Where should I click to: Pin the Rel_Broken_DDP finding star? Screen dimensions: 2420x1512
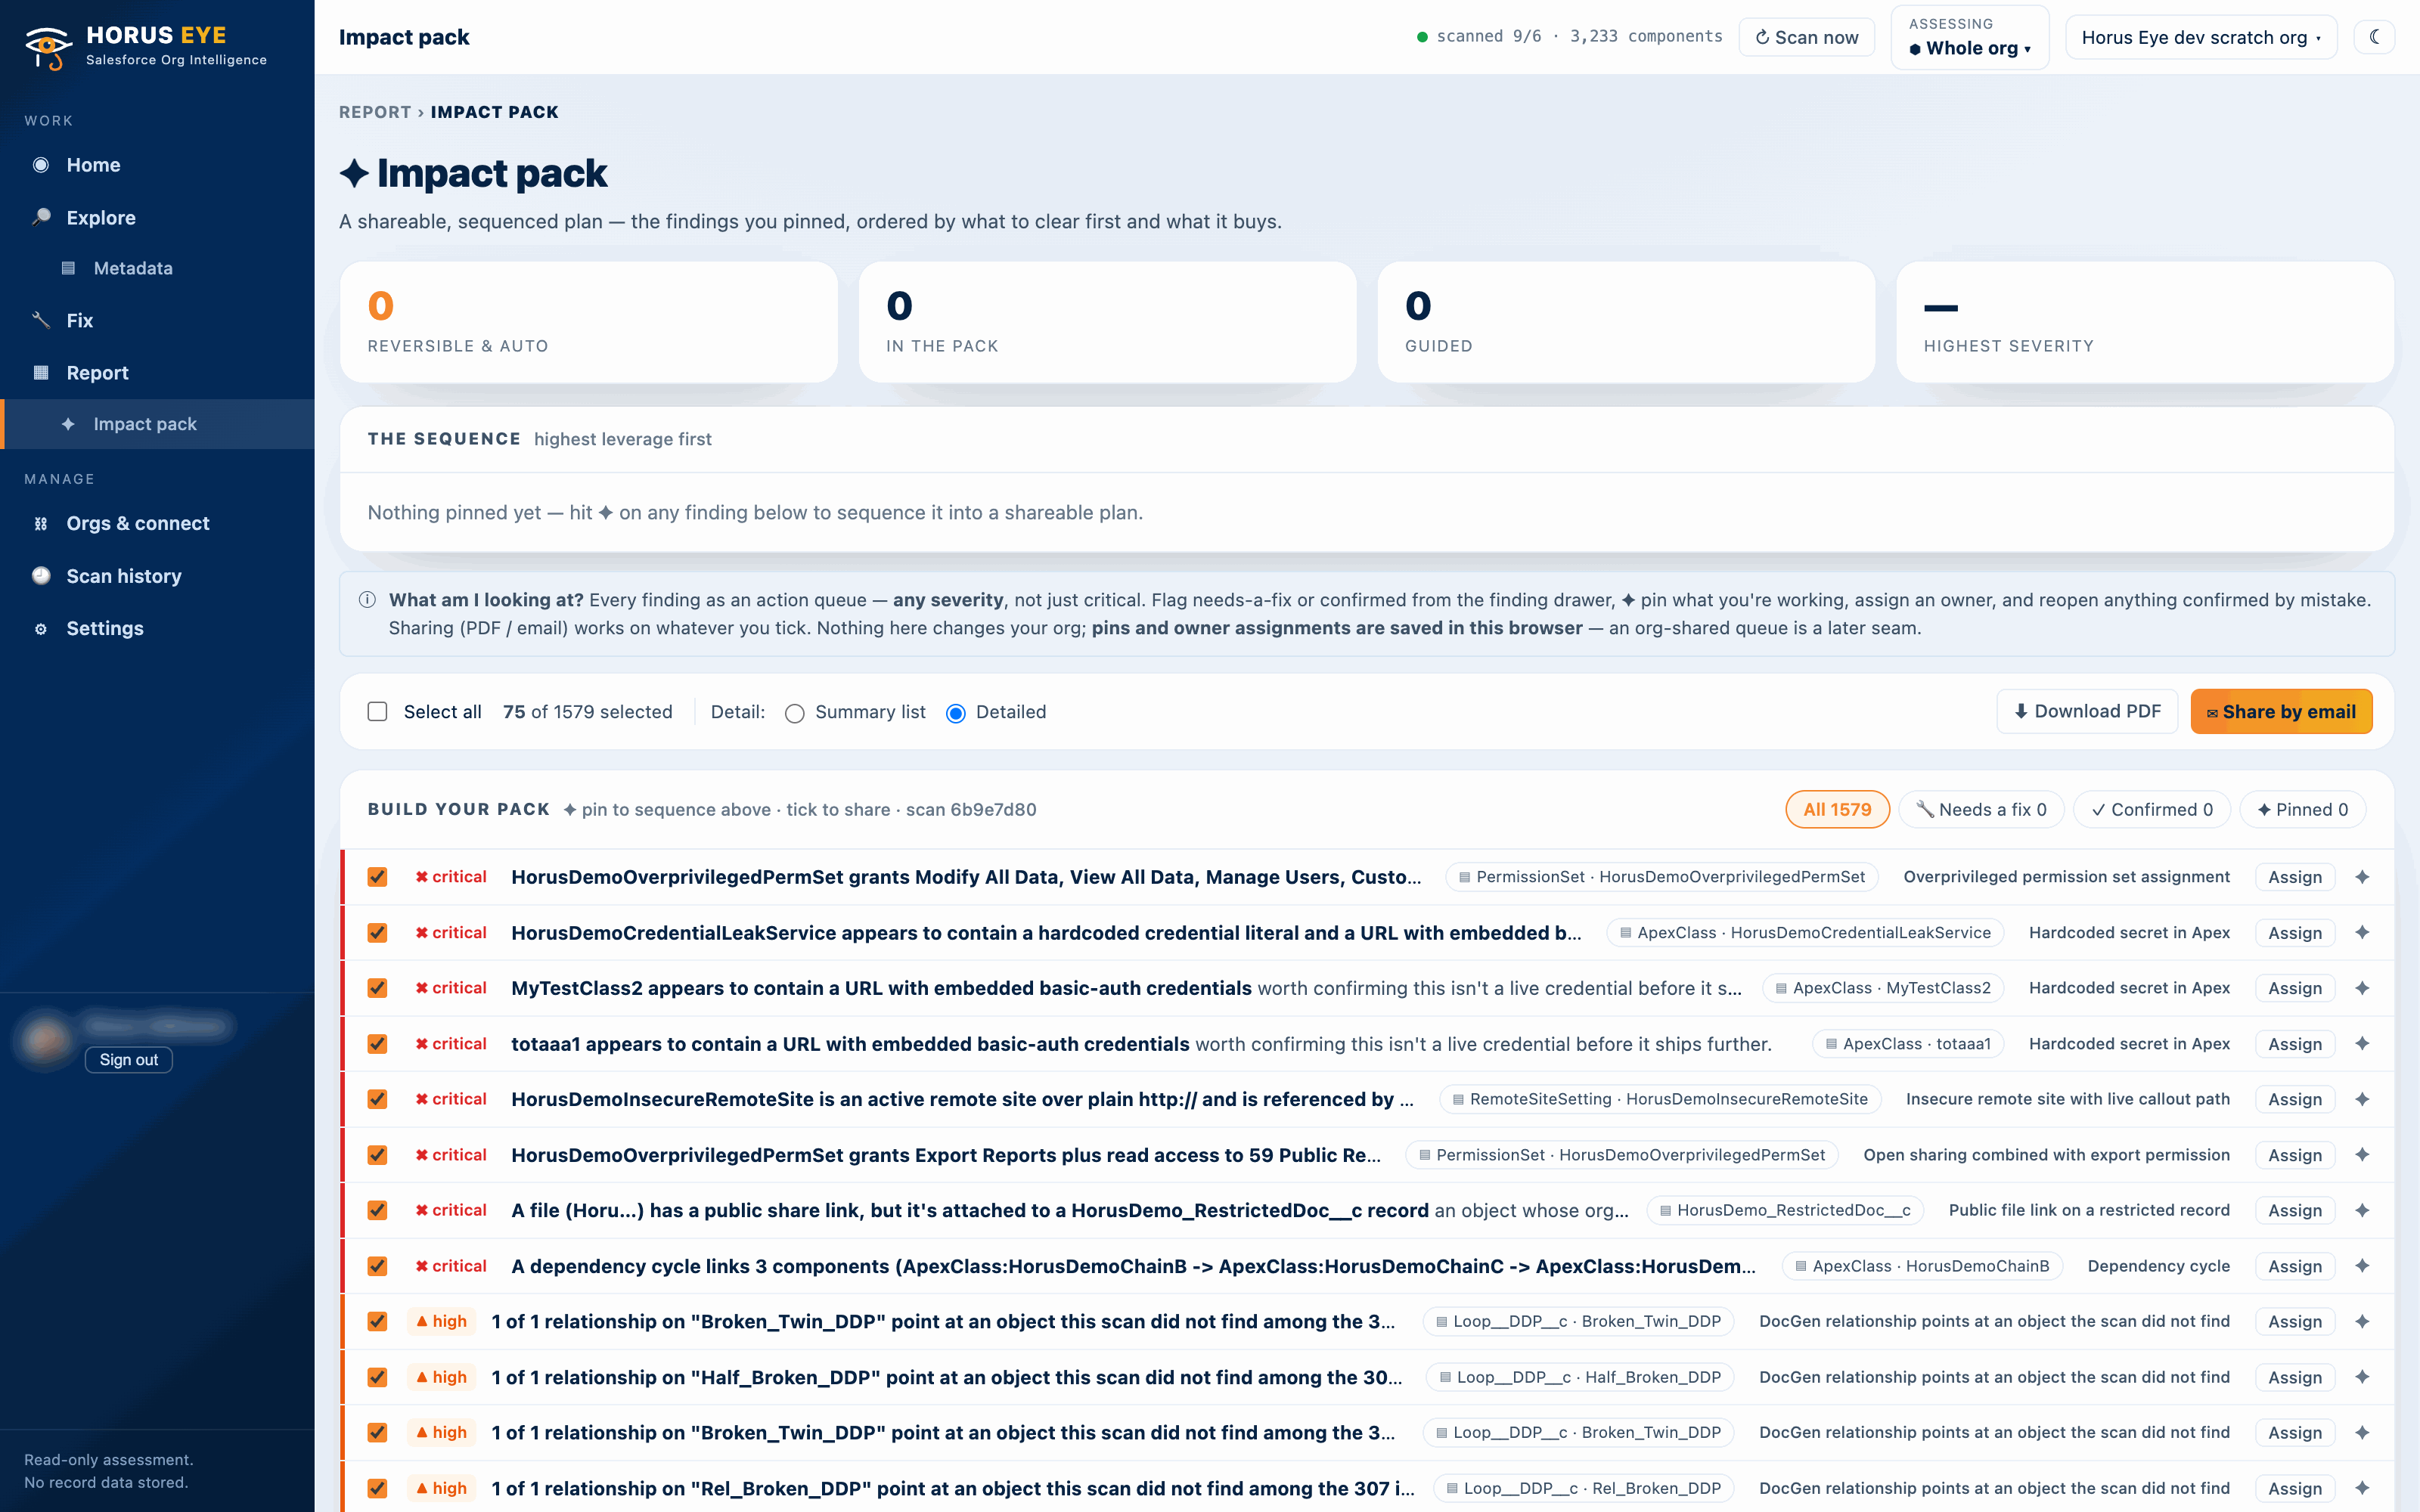click(x=2362, y=1488)
